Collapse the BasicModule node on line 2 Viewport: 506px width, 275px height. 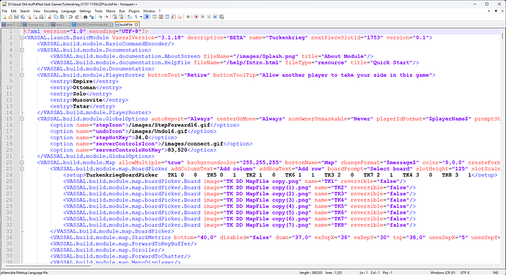coord(21,38)
